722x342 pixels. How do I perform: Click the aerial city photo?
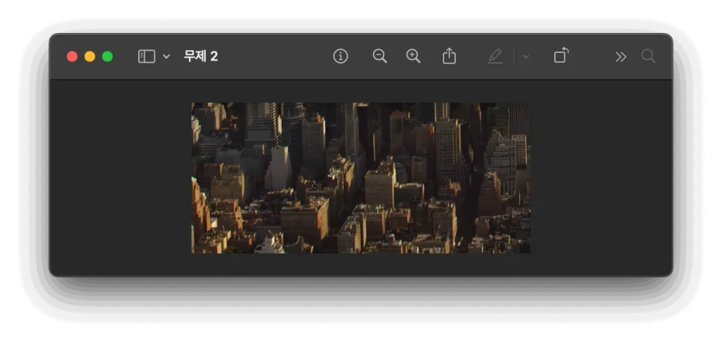(x=361, y=178)
